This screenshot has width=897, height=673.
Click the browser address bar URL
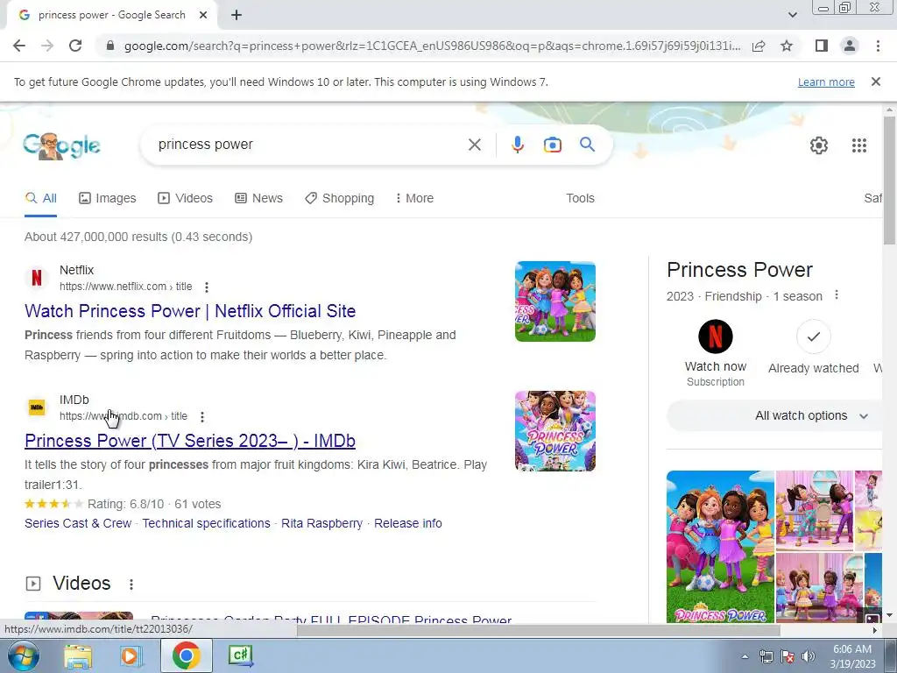point(432,46)
